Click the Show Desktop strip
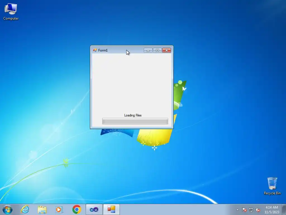This screenshot has width=286, height=215. point(284,209)
